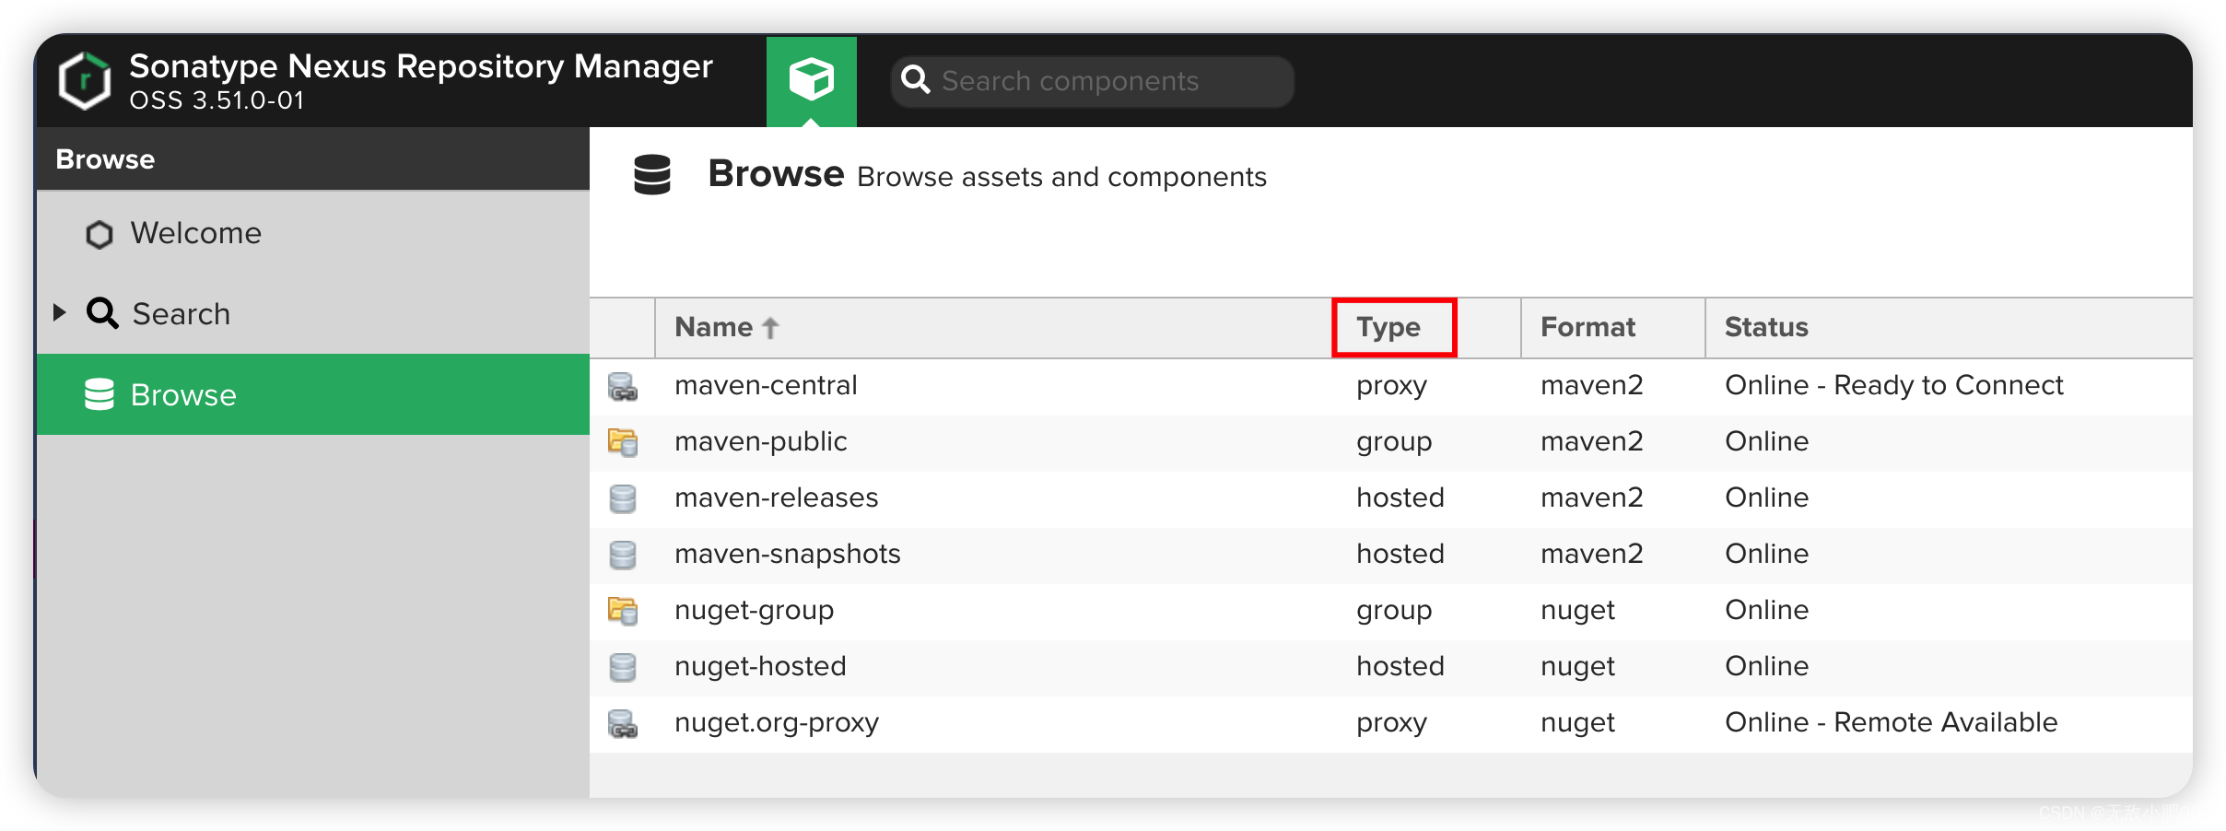The height and width of the screenshot is (831, 2226).
Task: Click the nuget.org-proxy repository icon
Action: (x=623, y=723)
